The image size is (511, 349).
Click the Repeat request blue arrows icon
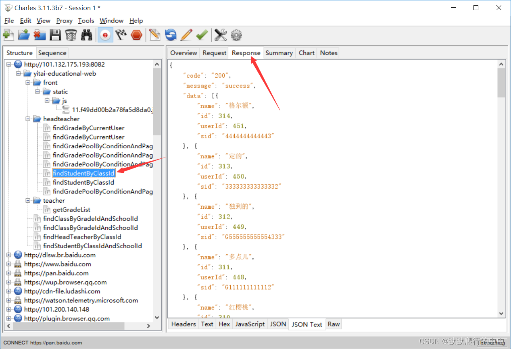171,35
